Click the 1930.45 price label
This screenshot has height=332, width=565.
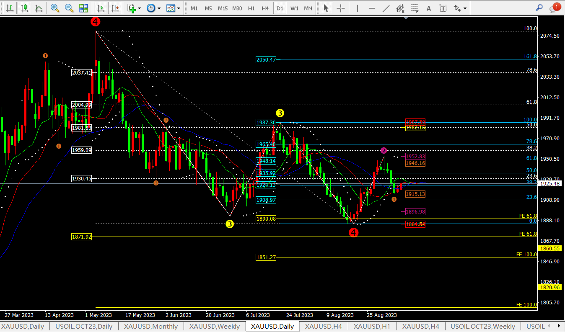point(82,179)
